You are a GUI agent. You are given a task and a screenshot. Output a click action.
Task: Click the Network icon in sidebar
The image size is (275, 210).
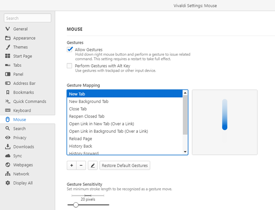7,174
